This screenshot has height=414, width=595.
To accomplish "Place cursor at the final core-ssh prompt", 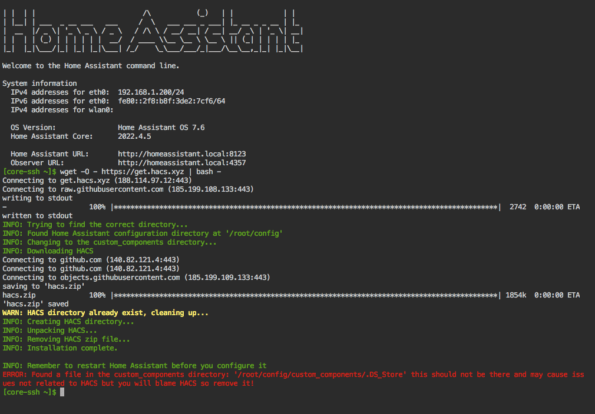I will 61,392.
